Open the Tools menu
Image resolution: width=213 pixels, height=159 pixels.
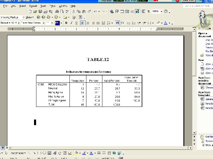click(x=43, y=6)
